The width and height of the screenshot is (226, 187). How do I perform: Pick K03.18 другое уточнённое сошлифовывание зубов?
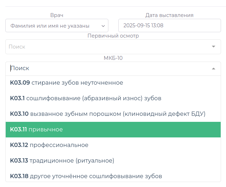(86, 176)
